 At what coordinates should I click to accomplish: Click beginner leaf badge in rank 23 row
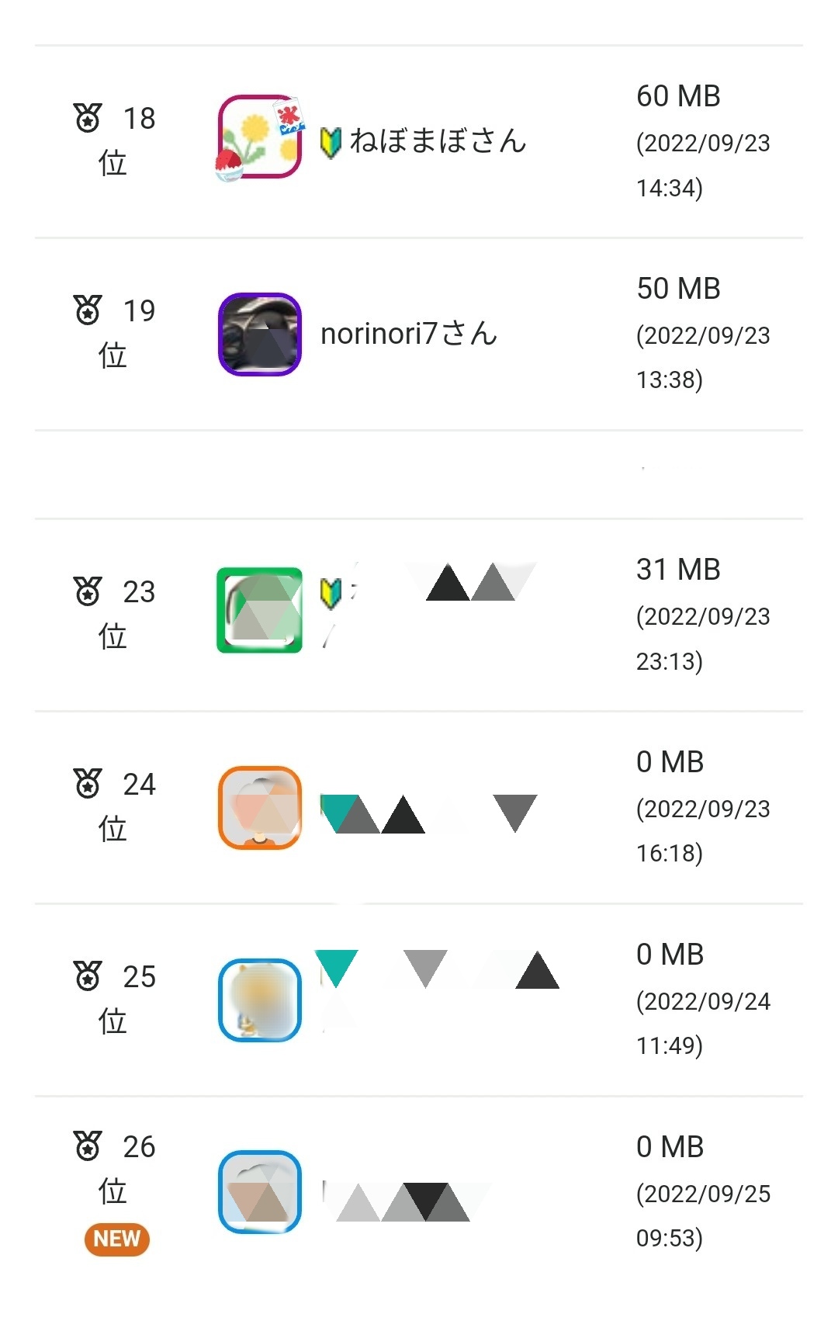pos(331,594)
